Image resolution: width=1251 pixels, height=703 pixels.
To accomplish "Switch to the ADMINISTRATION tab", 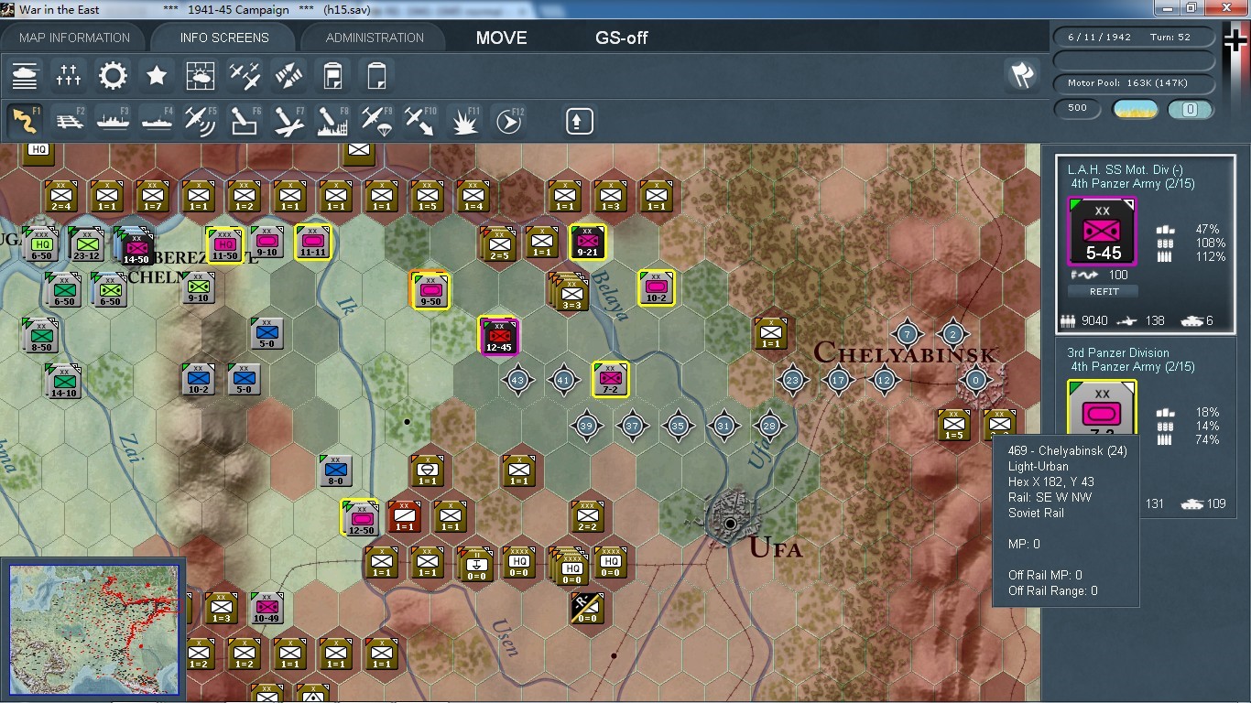I will (375, 38).
